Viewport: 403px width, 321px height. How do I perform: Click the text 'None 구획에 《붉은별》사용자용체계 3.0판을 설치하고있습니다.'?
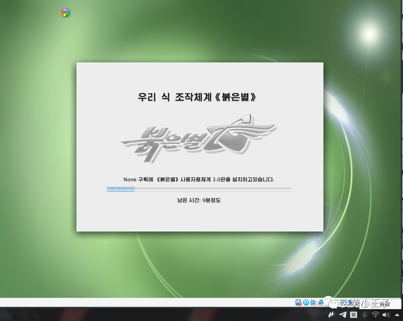[199, 180]
